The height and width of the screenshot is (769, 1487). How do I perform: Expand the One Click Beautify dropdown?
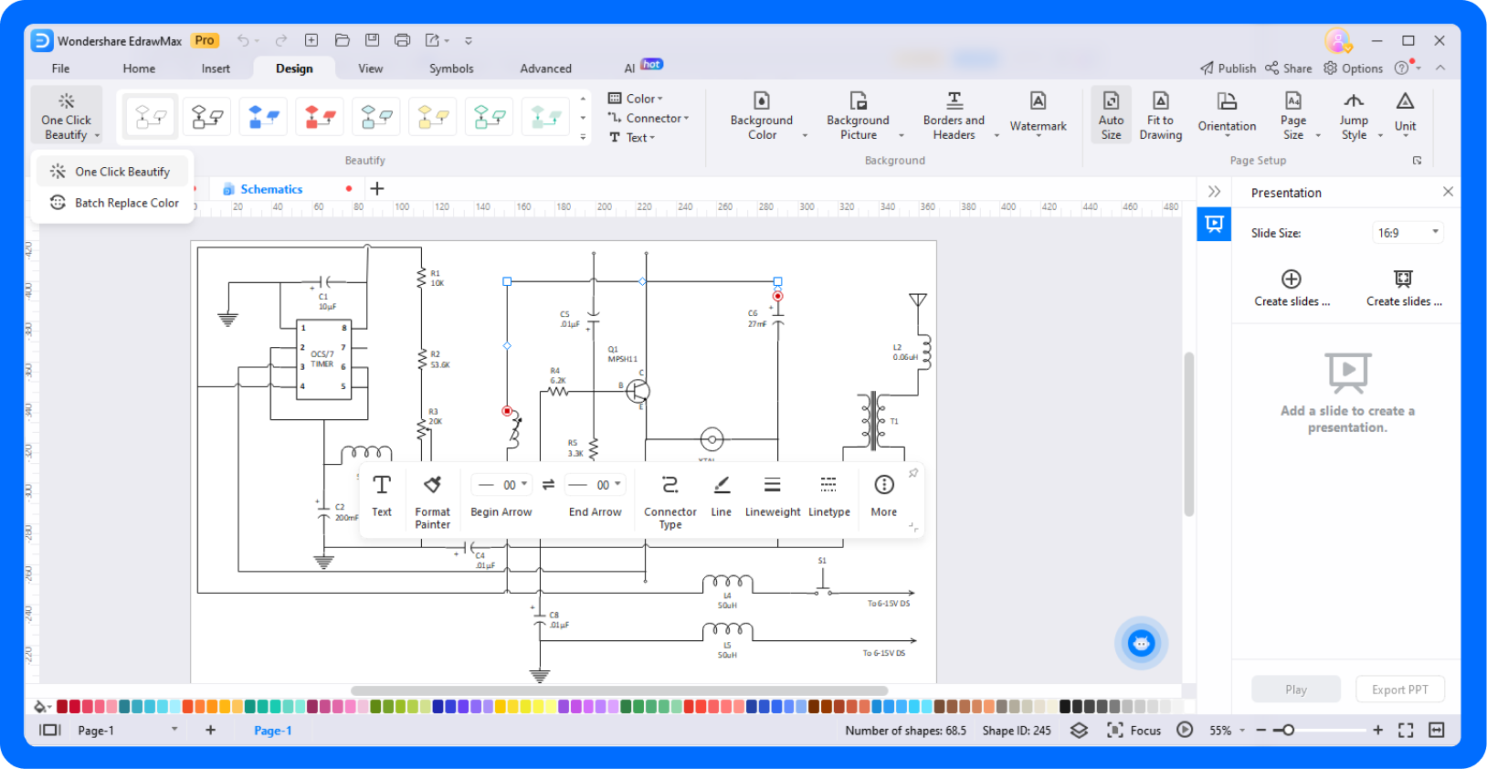coord(97,136)
